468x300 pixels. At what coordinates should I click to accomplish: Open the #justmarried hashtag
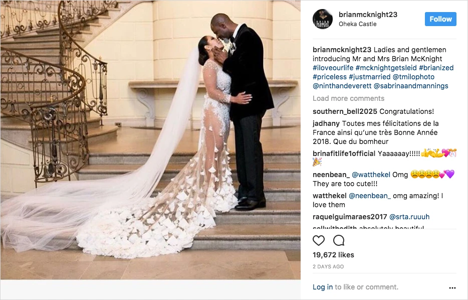(x=369, y=77)
